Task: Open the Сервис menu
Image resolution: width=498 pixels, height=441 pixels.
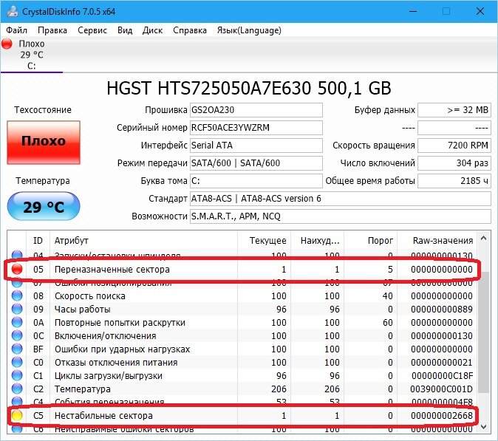Action: pyautogui.click(x=92, y=30)
